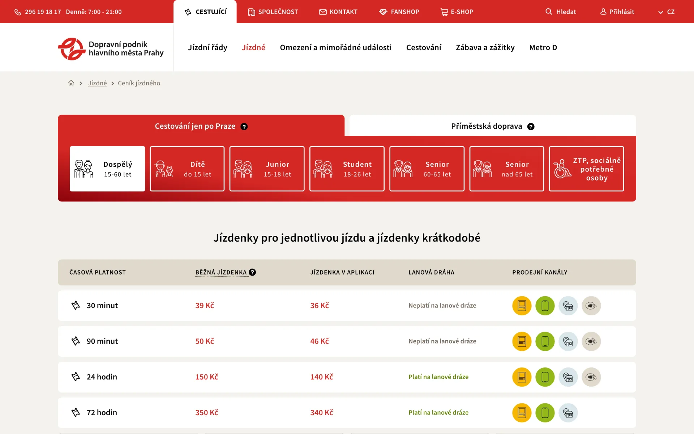Click the contactless payment icon in the 30 minut row
Viewport: 694px width, 434px height.
(591, 306)
